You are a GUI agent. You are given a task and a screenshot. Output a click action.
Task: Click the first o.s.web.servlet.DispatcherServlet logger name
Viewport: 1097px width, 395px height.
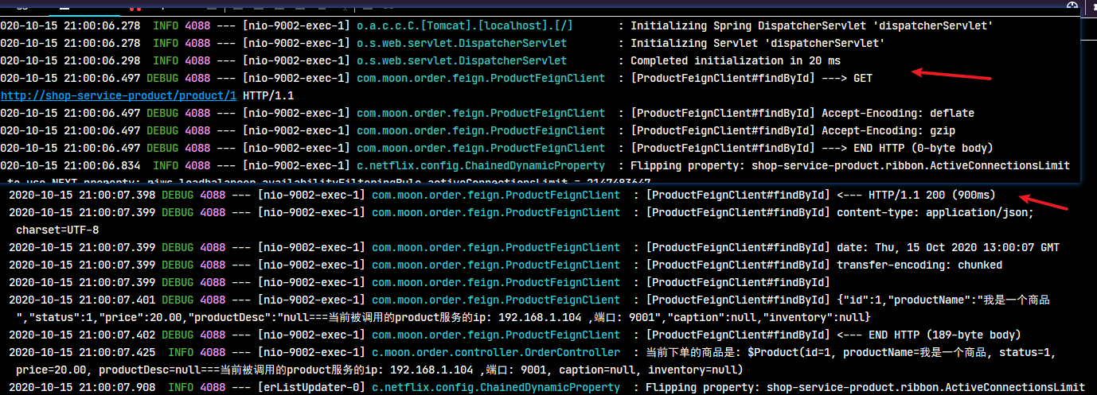tap(462, 43)
